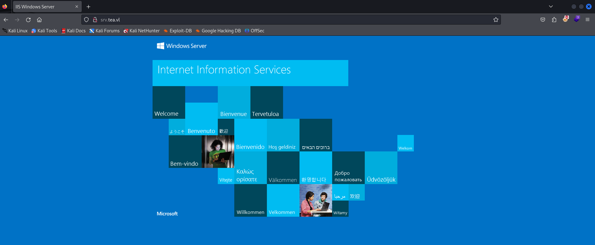Screen dimensions: 595x245
Task: Open the Exploit-DB bookmark
Action: click(x=177, y=31)
